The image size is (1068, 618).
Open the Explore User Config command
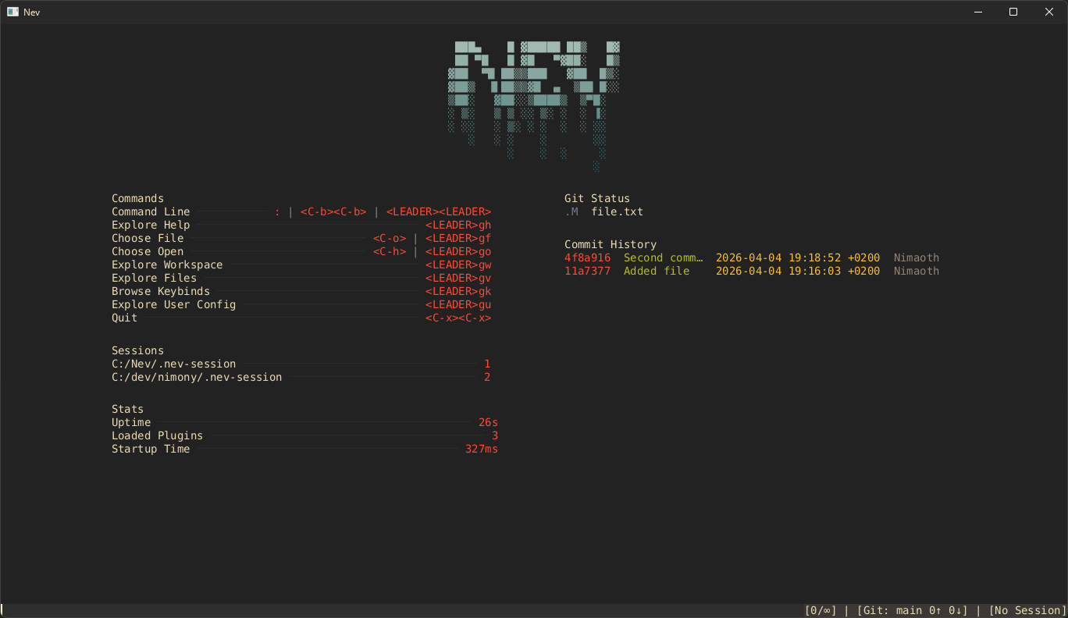301,304
